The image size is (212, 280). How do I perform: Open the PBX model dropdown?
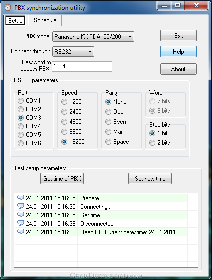click(93, 37)
